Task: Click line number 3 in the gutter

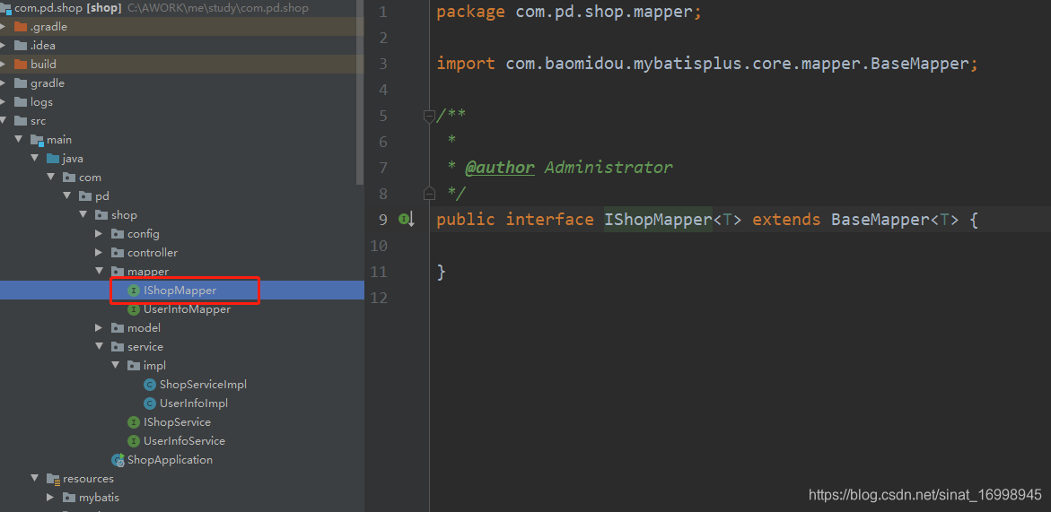Action: [x=382, y=65]
